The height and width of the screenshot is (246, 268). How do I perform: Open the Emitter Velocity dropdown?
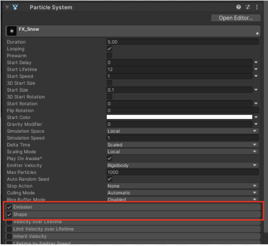pyautogui.click(x=182, y=165)
